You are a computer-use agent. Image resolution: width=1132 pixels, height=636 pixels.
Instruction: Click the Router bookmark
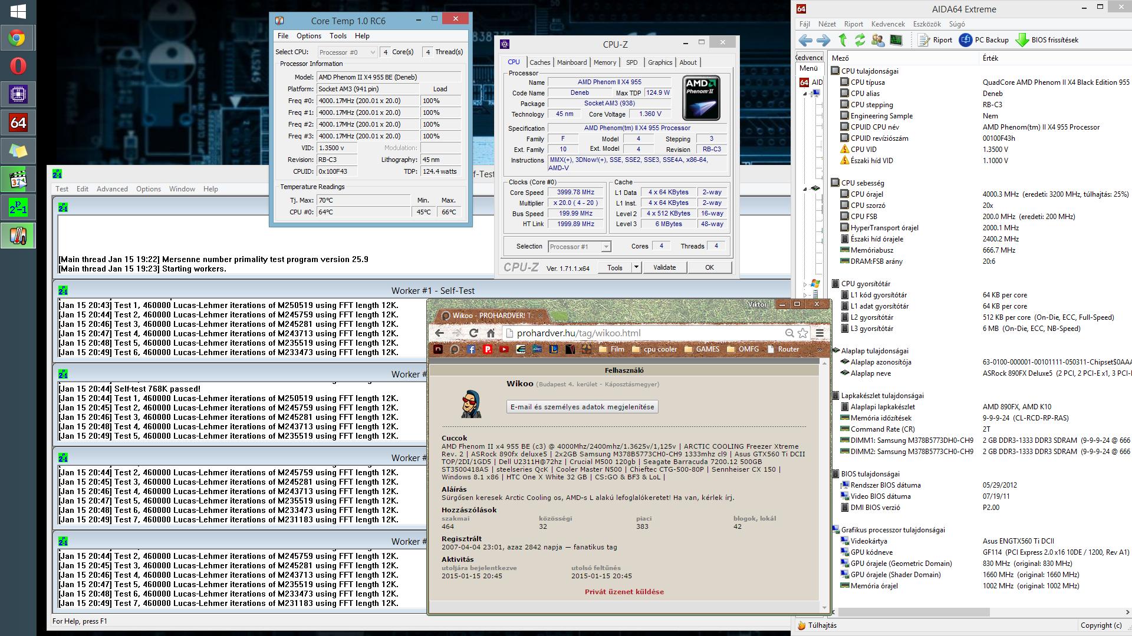[783, 349]
